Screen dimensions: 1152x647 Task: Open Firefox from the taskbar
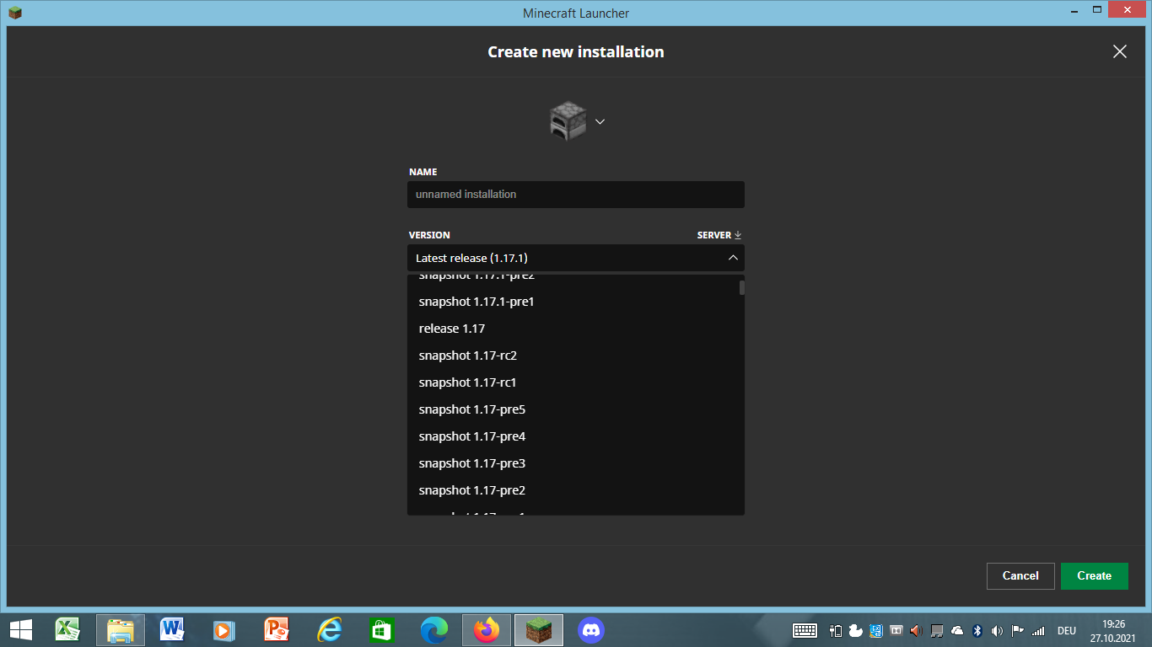[x=487, y=629]
